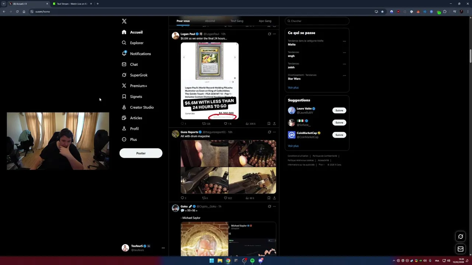Reload the page in Chrome
The image size is (472, 265).
click(x=17, y=11)
